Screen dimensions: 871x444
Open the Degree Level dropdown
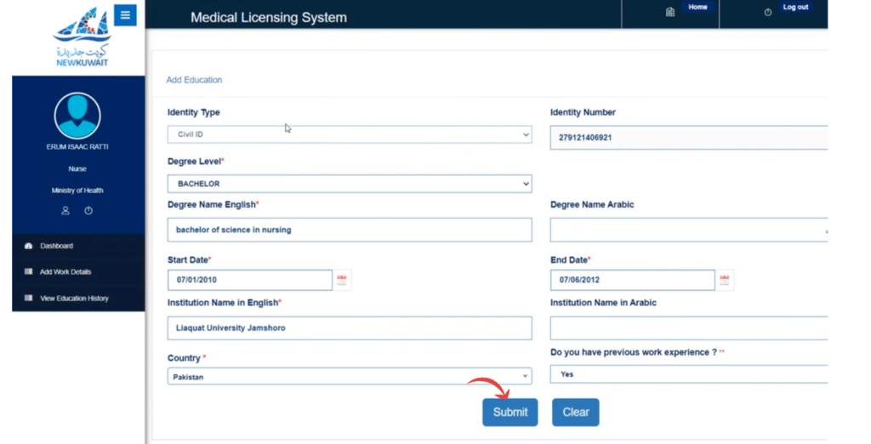tap(350, 184)
